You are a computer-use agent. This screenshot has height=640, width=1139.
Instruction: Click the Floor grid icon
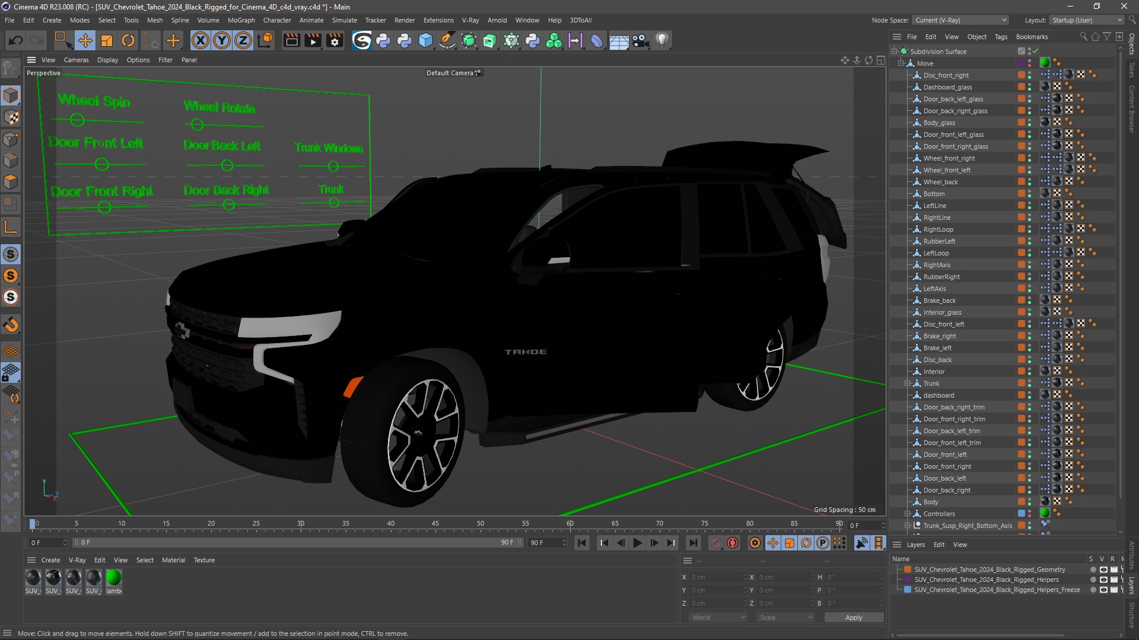click(x=619, y=40)
